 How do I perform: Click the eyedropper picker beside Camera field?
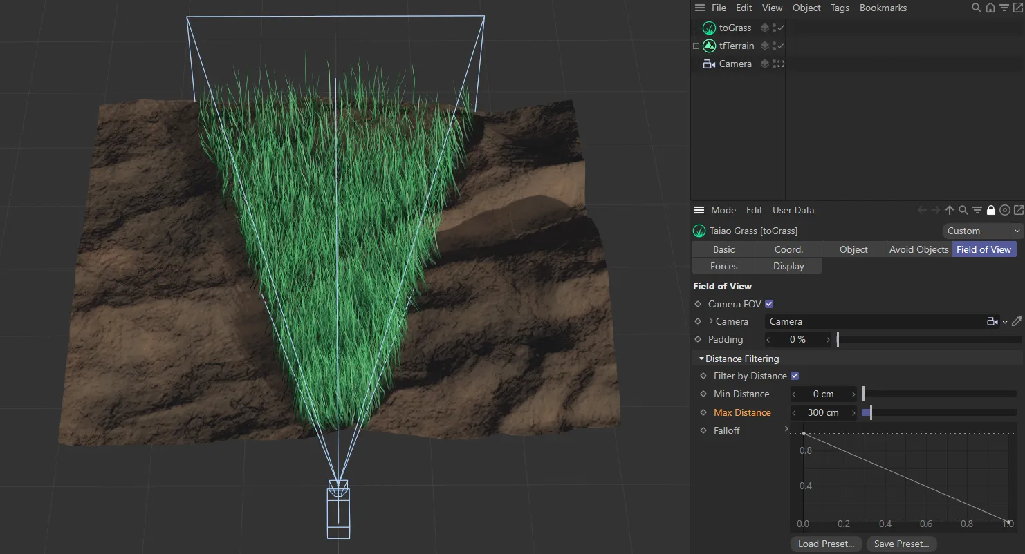click(1016, 321)
